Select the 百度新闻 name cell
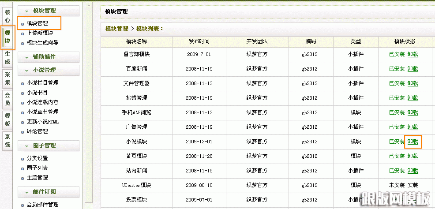 (x=136, y=69)
